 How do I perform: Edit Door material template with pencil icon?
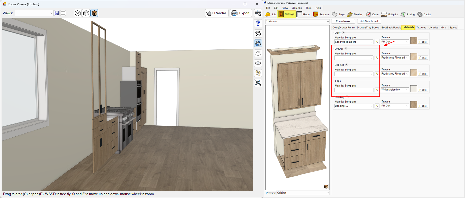377,42
